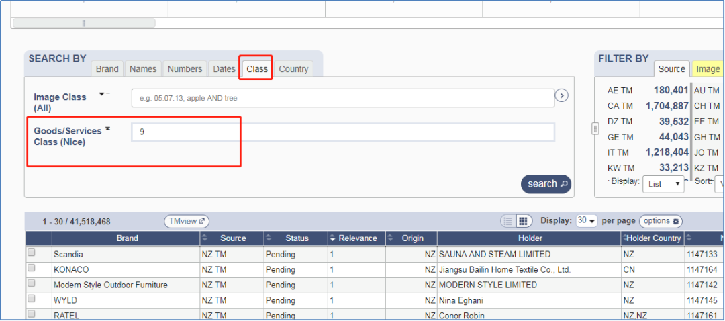This screenshot has width=725, height=321.
Task: Switch to list view icon
Action: click(x=508, y=221)
